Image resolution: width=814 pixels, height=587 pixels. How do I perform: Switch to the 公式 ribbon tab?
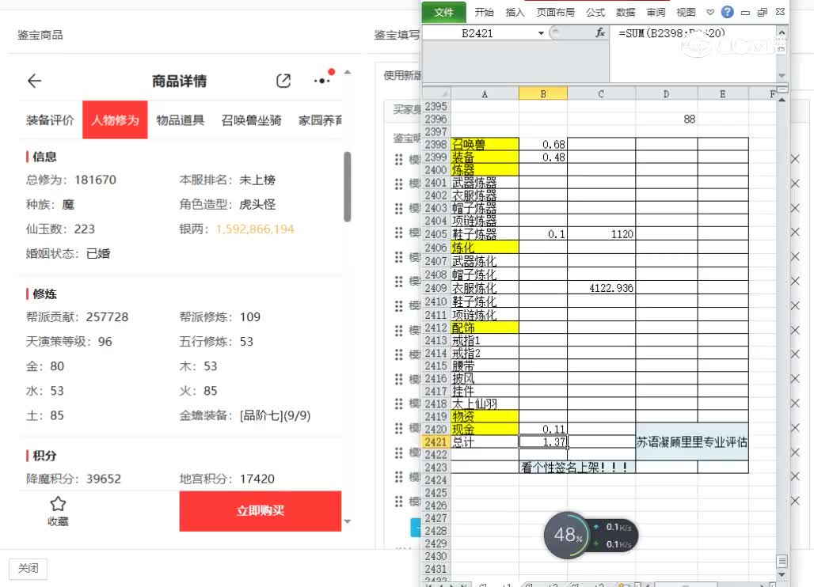pos(595,12)
